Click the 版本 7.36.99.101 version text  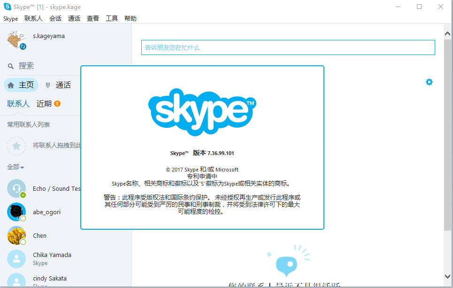pos(214,153)
